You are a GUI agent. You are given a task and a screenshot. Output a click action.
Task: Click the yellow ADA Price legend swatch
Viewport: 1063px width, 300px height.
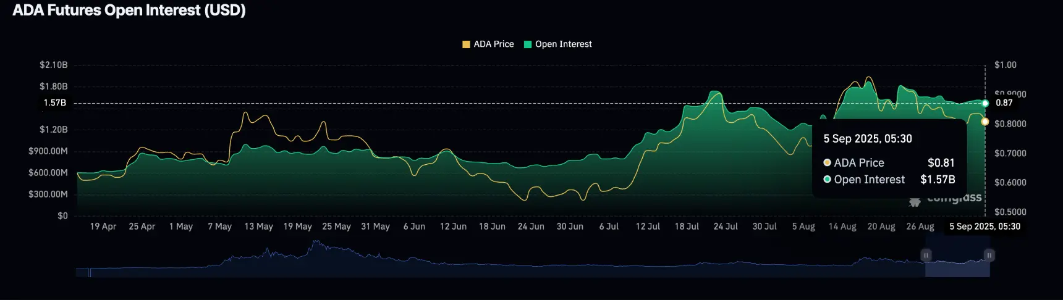pyautogui.click(x=466, y=44)
